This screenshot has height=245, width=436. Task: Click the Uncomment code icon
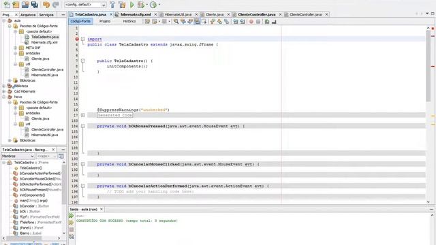tap(274, 21)
